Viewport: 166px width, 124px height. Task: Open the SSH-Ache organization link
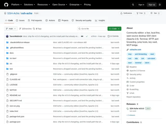[x=13, y=13]
